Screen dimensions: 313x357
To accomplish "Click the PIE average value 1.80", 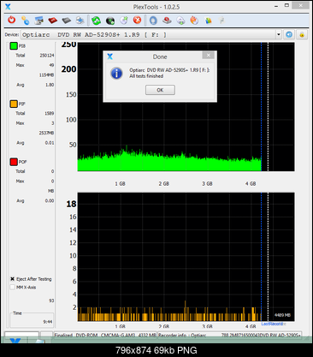I will (50, 85).
